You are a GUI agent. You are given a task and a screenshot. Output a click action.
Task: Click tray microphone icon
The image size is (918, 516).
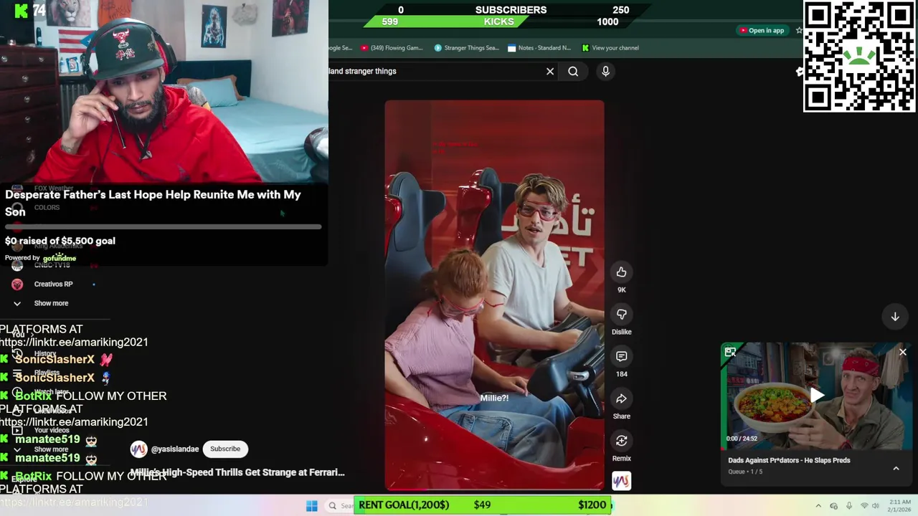[x=849, y=506]
